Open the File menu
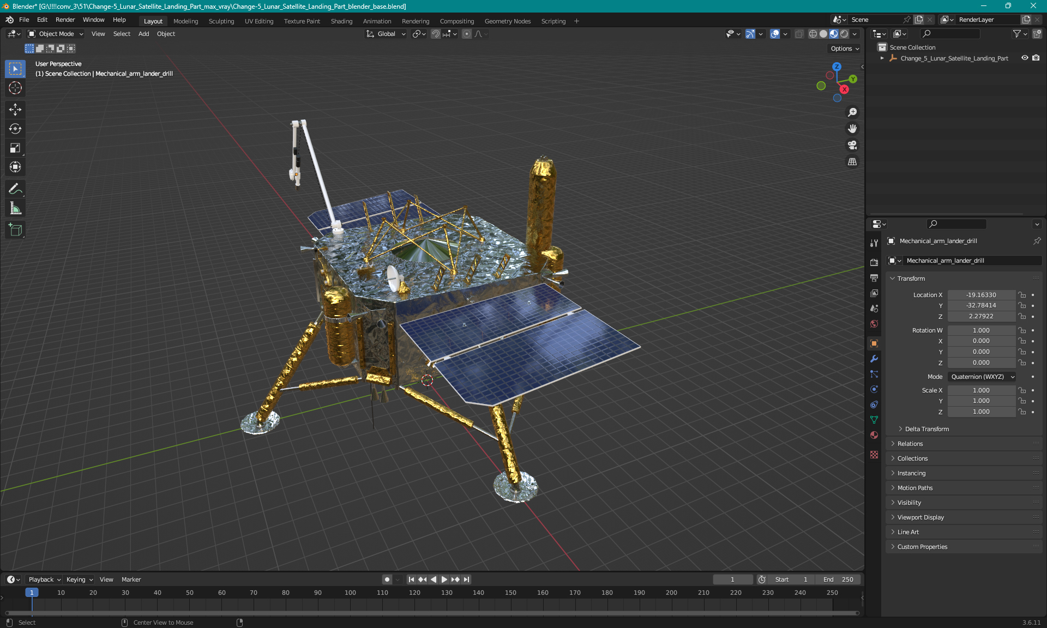The width and height of the screenshot is (1047, 628). [24, 20]
